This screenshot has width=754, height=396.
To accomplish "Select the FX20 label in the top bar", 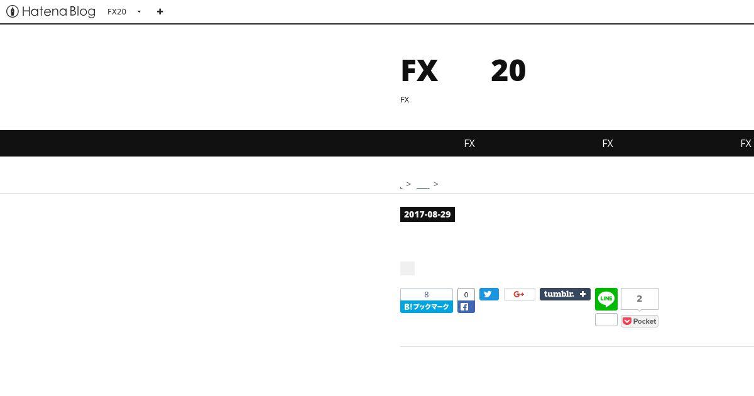I will point(117,12).
